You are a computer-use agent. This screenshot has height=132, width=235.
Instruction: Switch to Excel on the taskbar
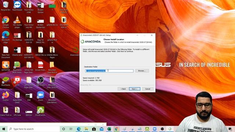coord(109,129)
